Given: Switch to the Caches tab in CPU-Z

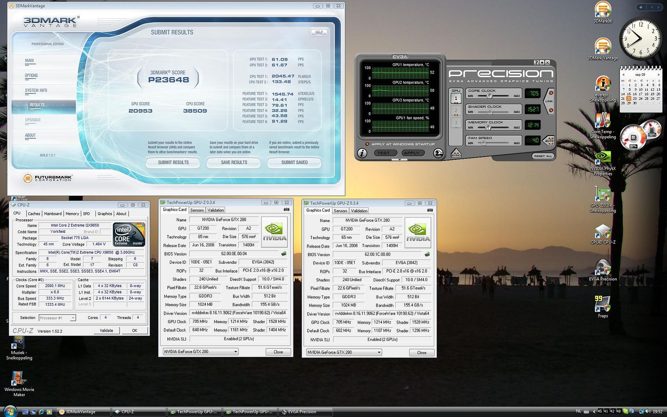Looking at the screenshot, I should click(x=34, y=214).
